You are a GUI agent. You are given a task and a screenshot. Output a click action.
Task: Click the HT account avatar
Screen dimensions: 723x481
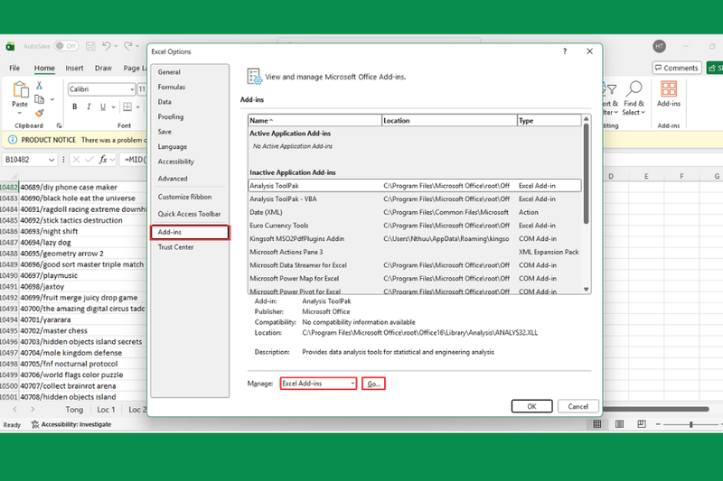[x=660, y=46]
